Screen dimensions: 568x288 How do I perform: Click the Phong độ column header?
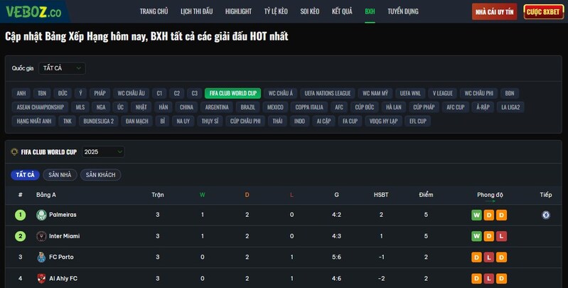[x=490, y=195]
